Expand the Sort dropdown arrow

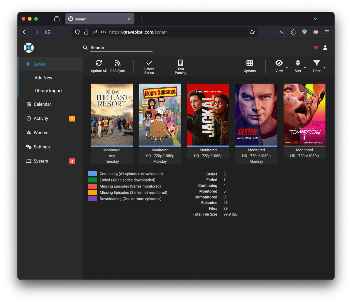(x=305, y=67)
